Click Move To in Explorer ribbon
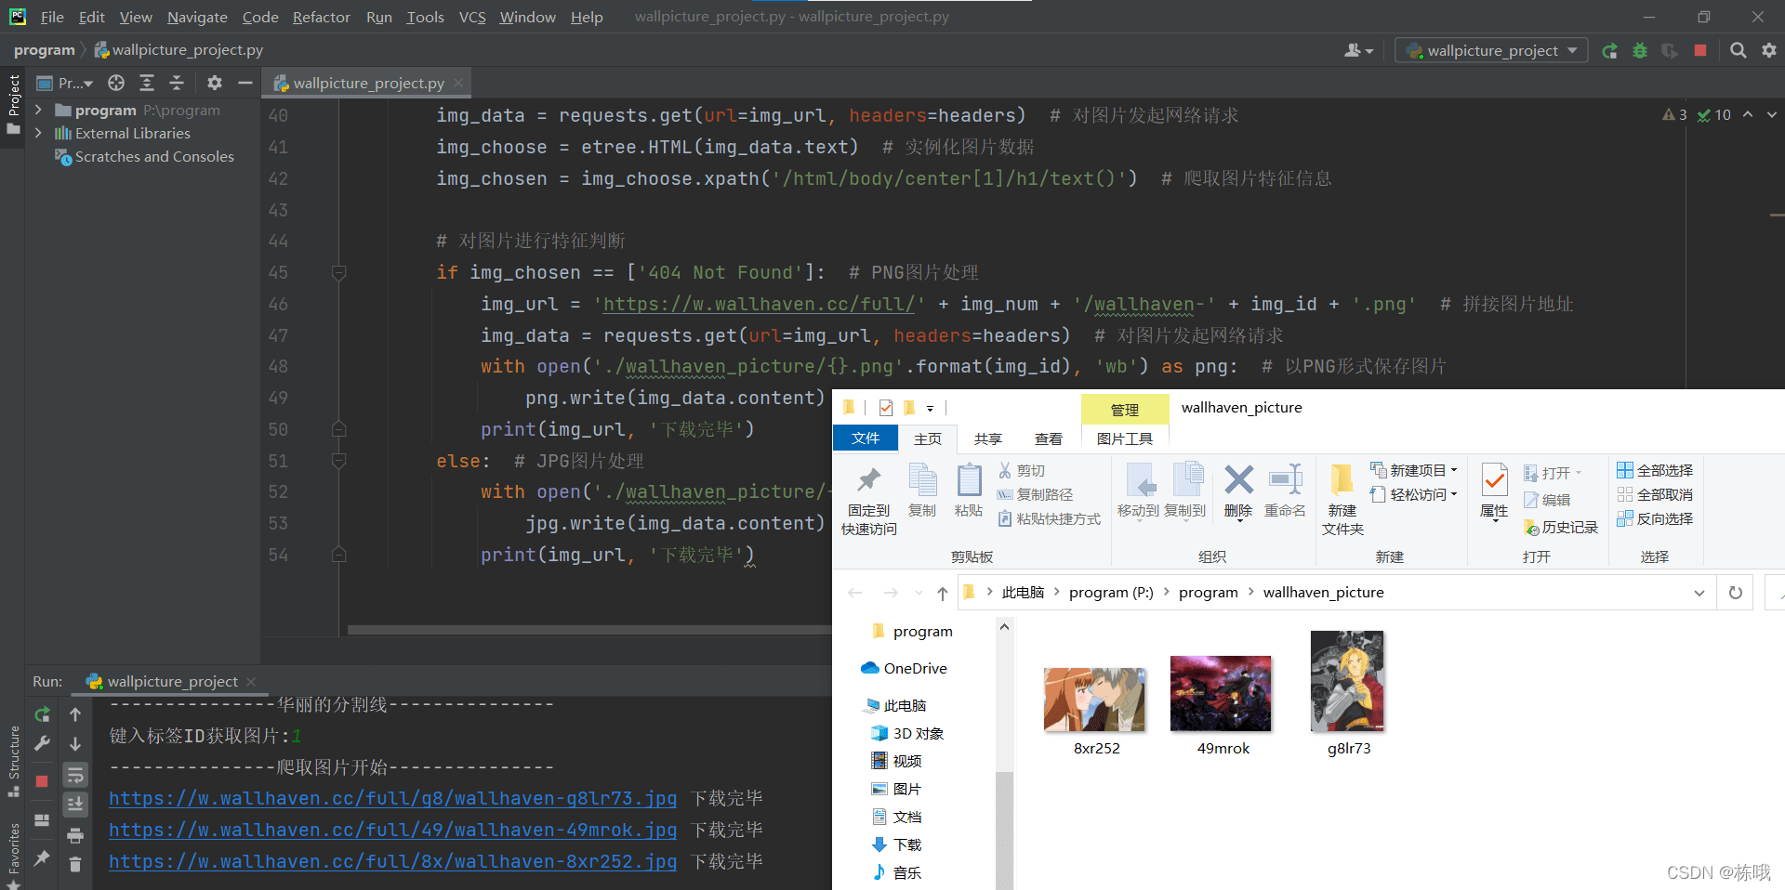Viewport: 1785px width, 890px height. pos(1138,491)
